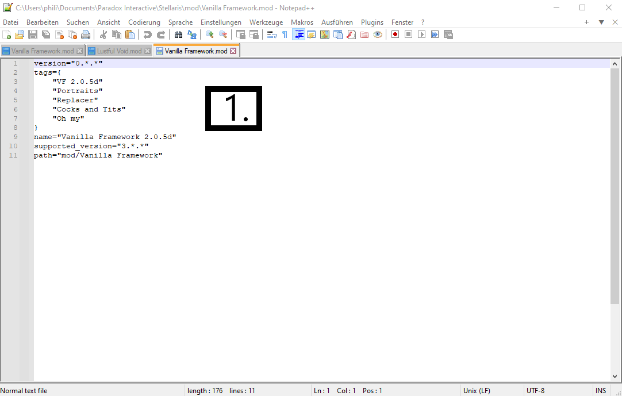
Task: Play back the recorded macro
Action: coord(422,34)
